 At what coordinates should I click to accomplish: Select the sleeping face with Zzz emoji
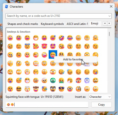coord(19,80)
